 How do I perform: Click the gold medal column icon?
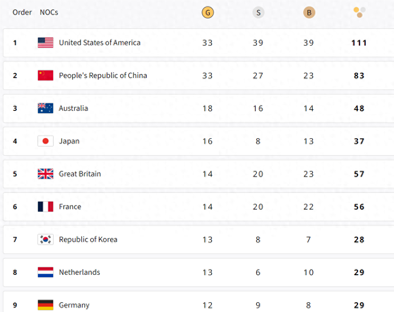pos(207,12)
